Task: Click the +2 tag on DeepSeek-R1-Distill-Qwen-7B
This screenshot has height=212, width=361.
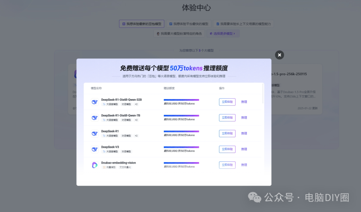Action: coord(136,120)
